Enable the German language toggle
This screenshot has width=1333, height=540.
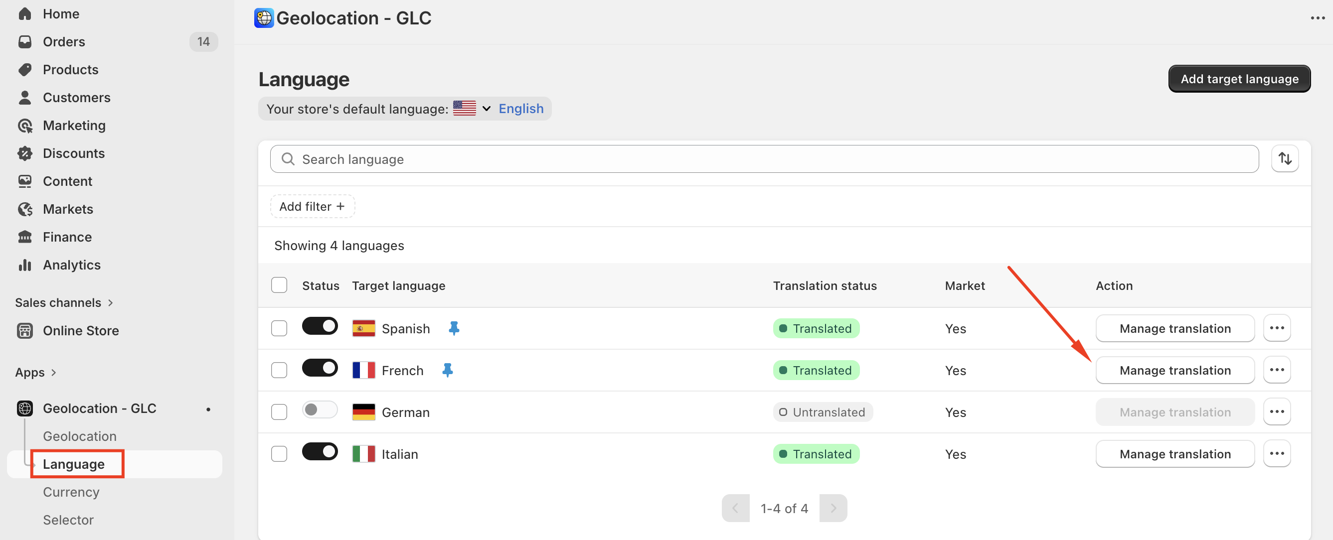[x=320, y=410]
